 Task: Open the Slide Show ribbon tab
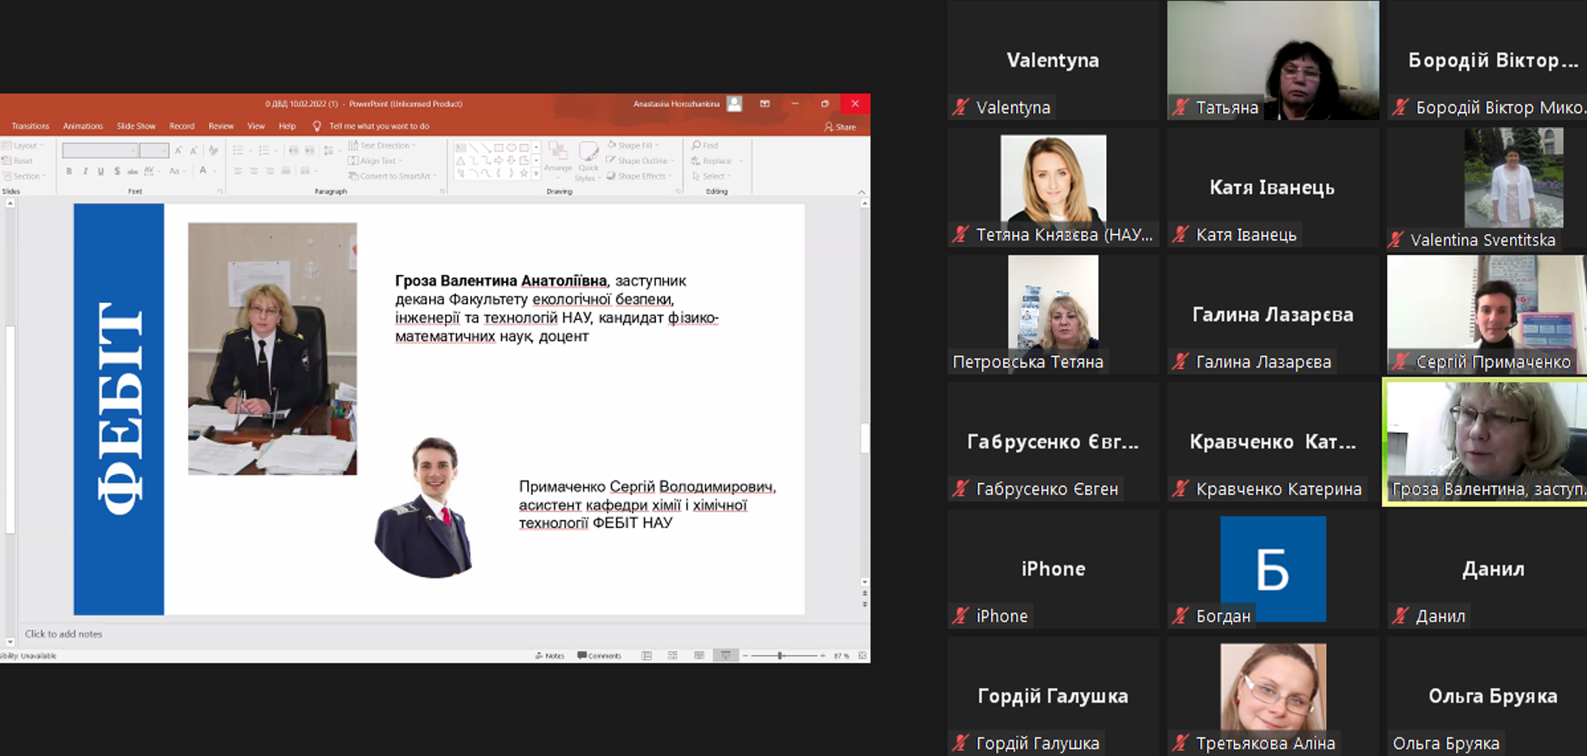pos(135,126)
